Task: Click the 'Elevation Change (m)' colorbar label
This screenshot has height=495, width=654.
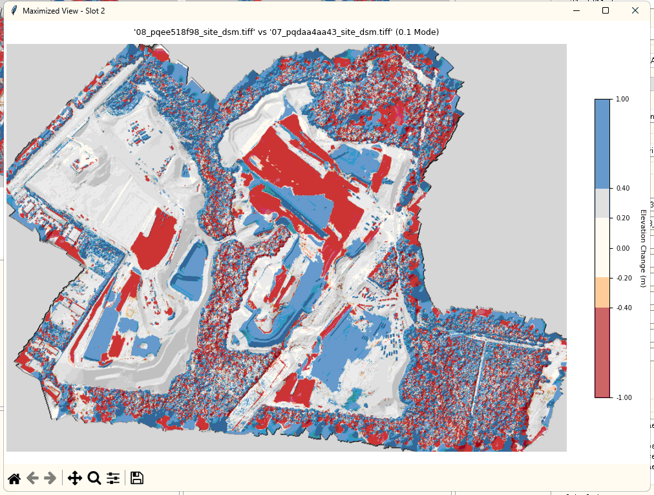Action: pos(643,249)
